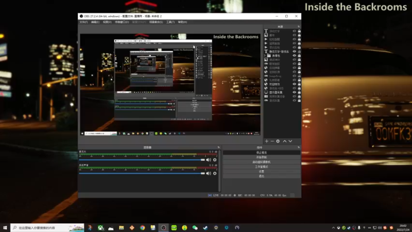Pop out the Sources dock panel

click(x=299, y=27)
